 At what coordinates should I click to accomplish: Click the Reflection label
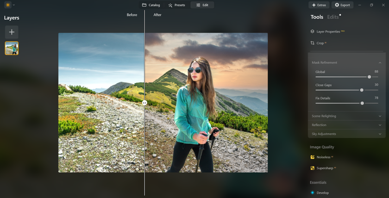click(319, 125)
